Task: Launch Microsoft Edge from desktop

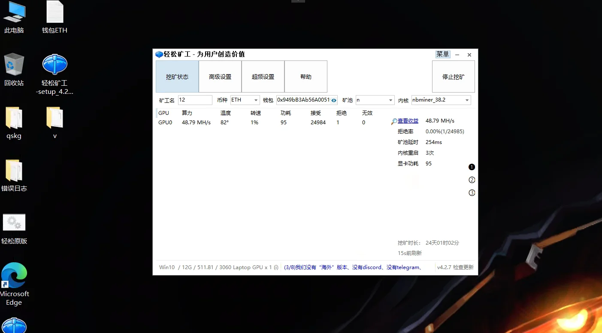Action: (14, 284)
